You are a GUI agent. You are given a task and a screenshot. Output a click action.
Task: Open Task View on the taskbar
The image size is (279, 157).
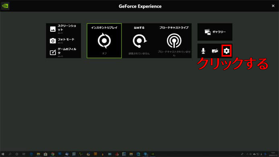point(24,154)
